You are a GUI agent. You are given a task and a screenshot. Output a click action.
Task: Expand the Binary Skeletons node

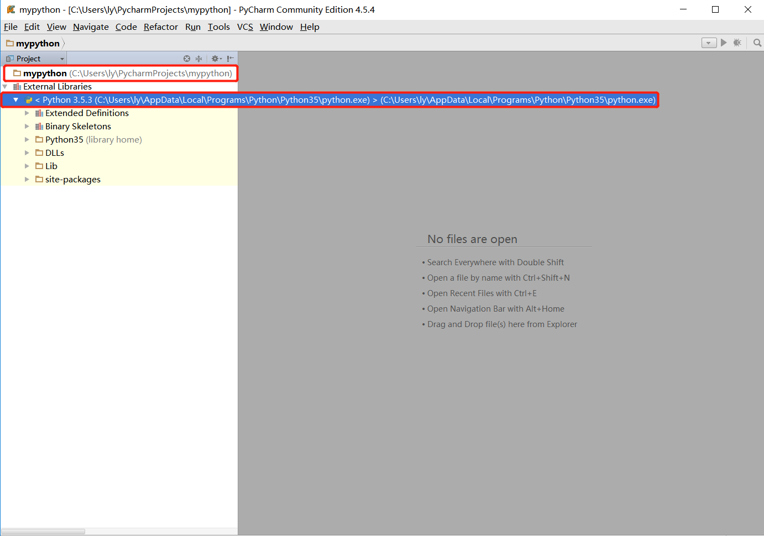(27, 126)
